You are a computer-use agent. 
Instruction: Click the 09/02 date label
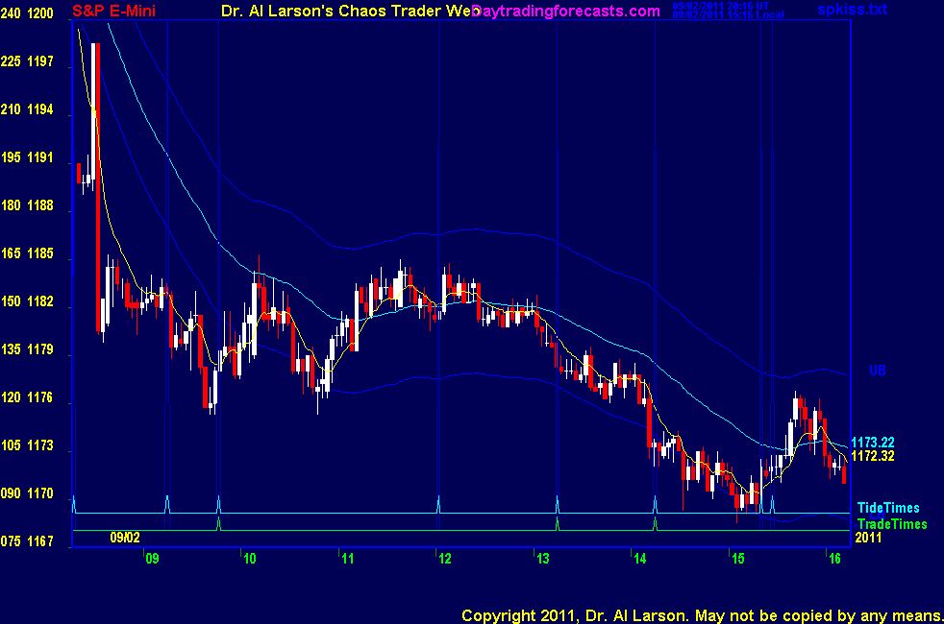pyautogui.click(x=125, y=538)
